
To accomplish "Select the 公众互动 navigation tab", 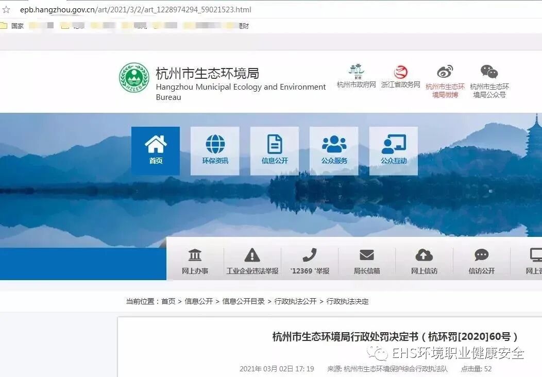I will (393, 150).
